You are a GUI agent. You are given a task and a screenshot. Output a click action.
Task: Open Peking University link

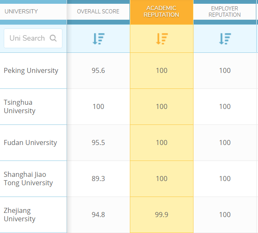pos(31,71)
